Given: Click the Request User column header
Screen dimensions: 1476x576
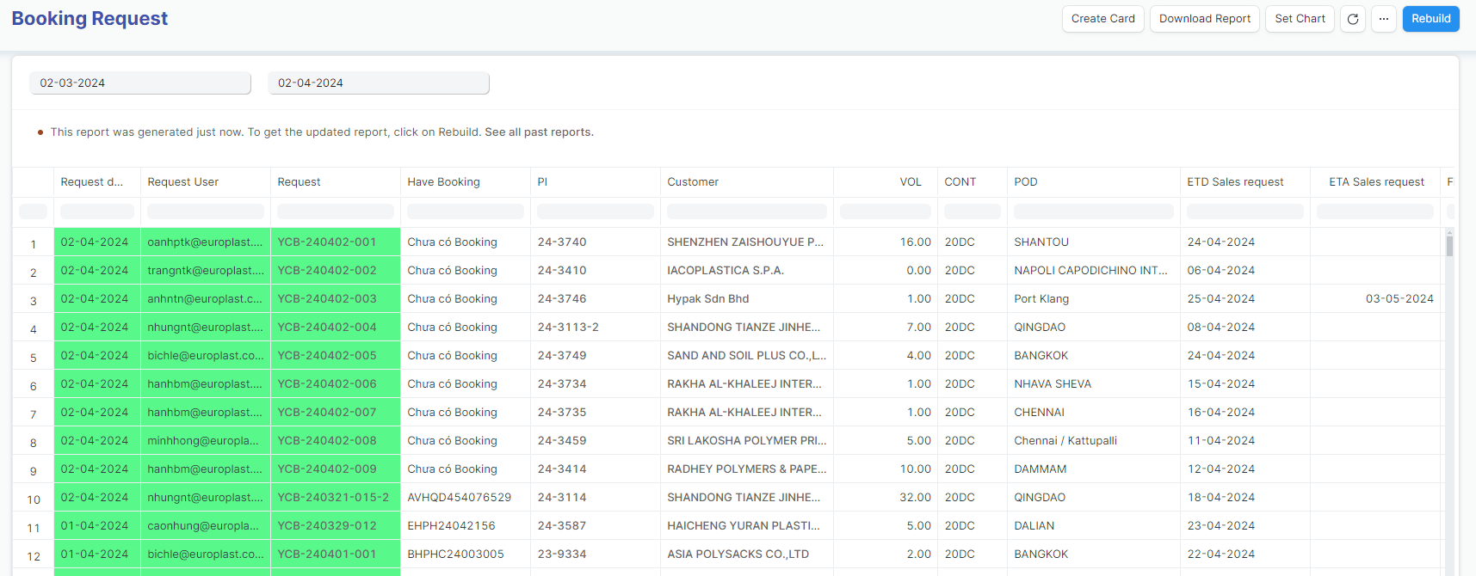Looking at the screenshot, I should click(x=183, y=182).
